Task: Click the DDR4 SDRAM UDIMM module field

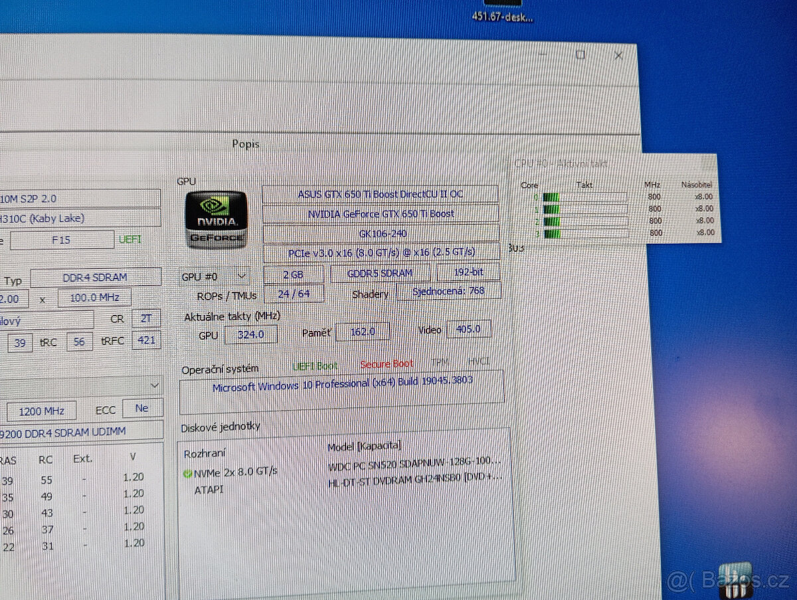Action: click(x=81, y=431)
